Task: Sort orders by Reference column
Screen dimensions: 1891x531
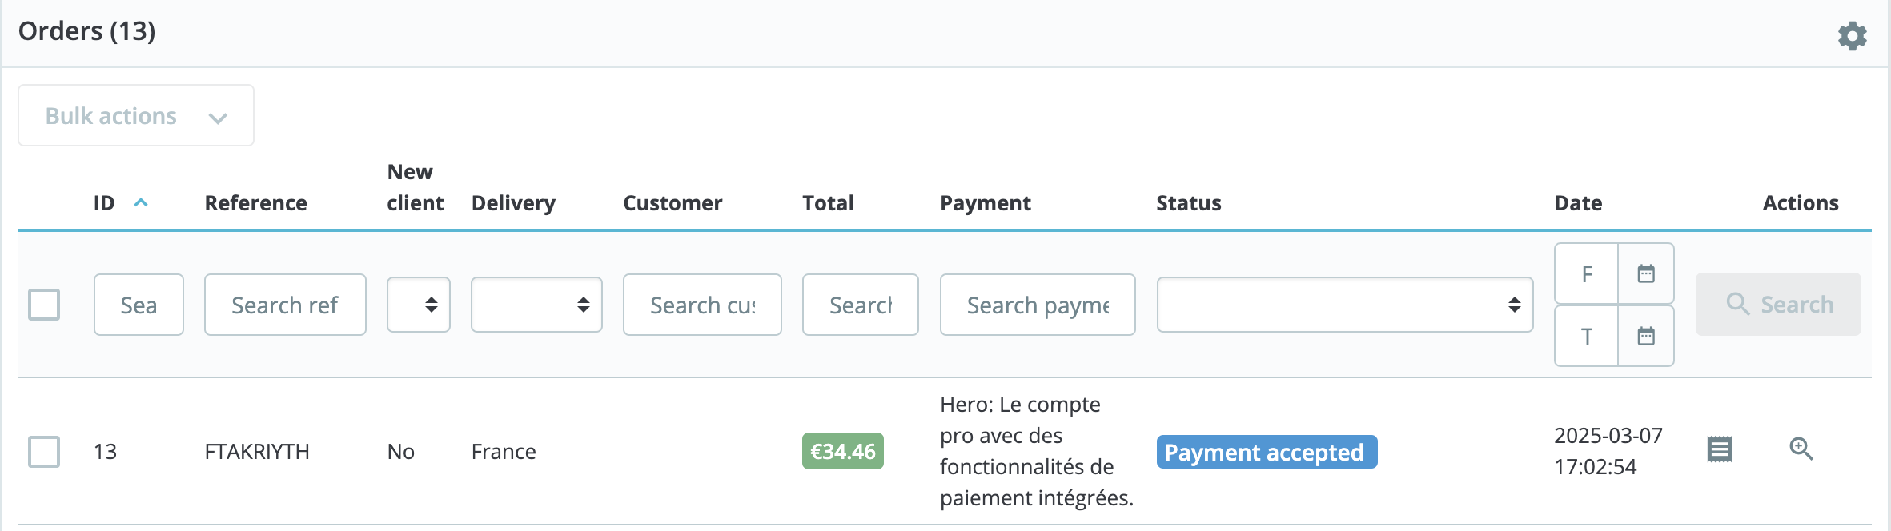Action: [255, 203]
